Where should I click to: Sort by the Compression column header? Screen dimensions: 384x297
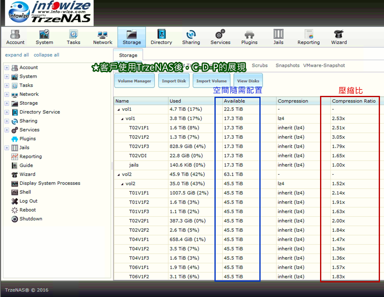(303, 101)
